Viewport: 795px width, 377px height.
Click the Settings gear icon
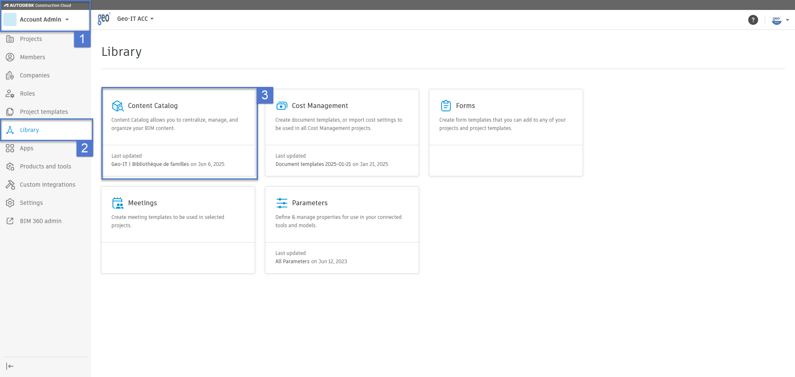click(10, 203)
